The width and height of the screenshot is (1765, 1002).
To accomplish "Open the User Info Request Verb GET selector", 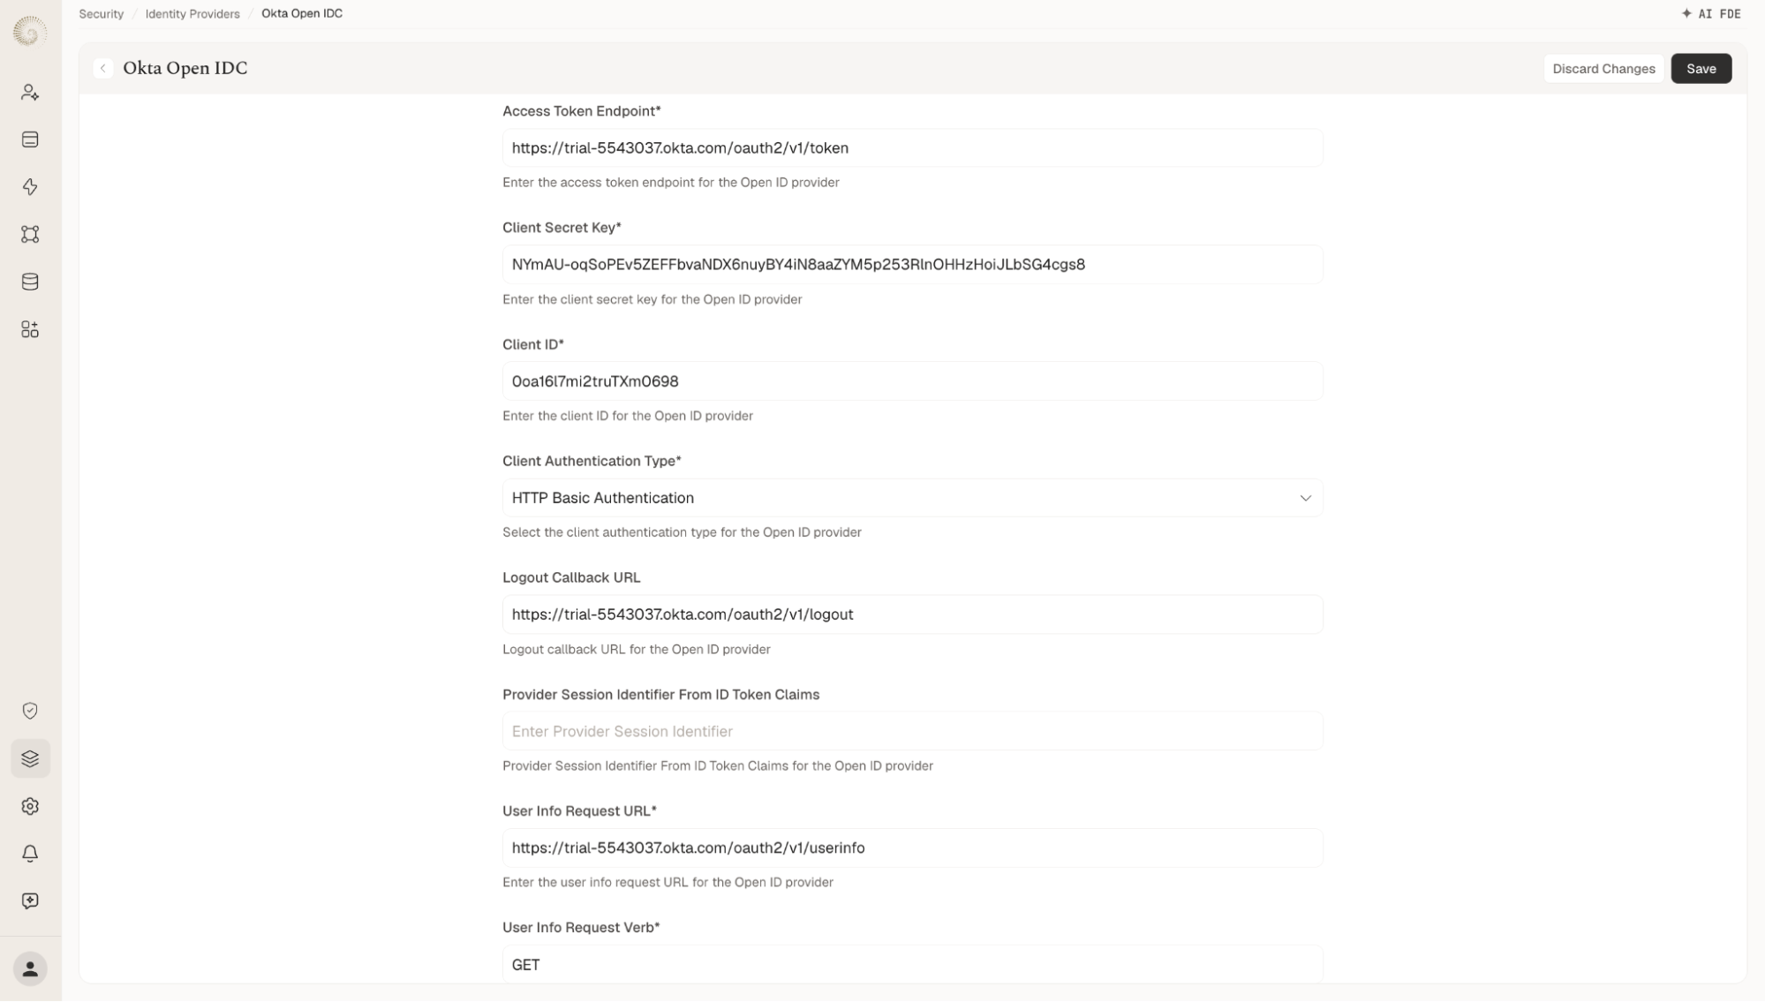I will pos(912,964).
